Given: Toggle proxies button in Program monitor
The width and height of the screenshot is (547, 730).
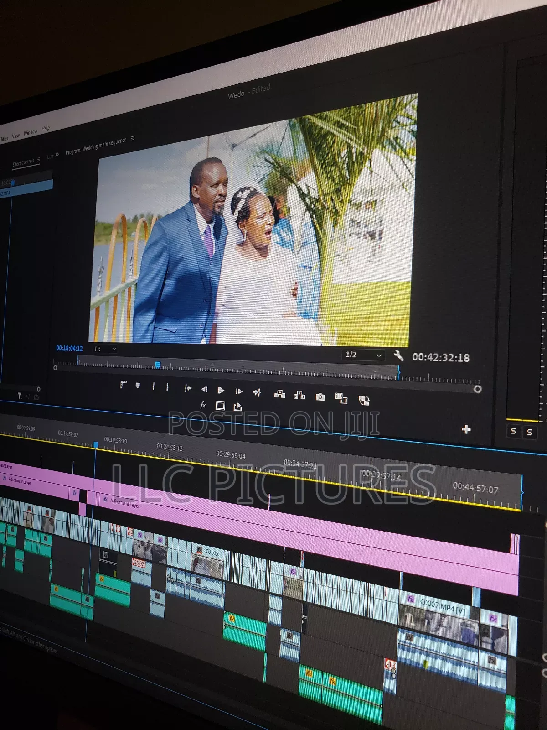Looking at the screenshot, I should (364, 401).
